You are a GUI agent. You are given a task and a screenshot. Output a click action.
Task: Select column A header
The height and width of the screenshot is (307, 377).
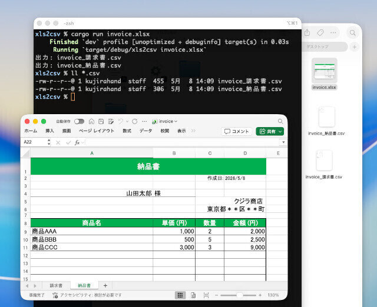(x=92, y=153)
